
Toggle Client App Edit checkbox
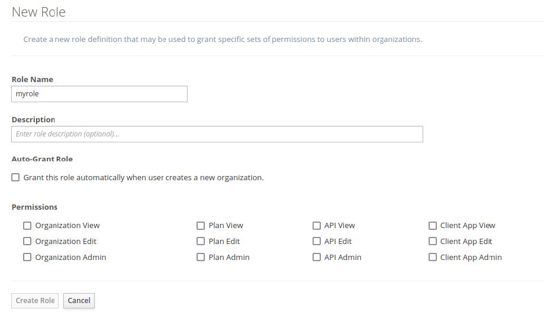point(433,242)
